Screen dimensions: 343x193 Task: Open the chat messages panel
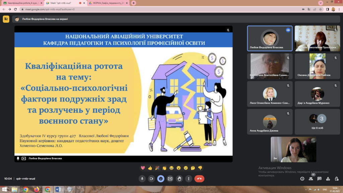coord(320,179)
